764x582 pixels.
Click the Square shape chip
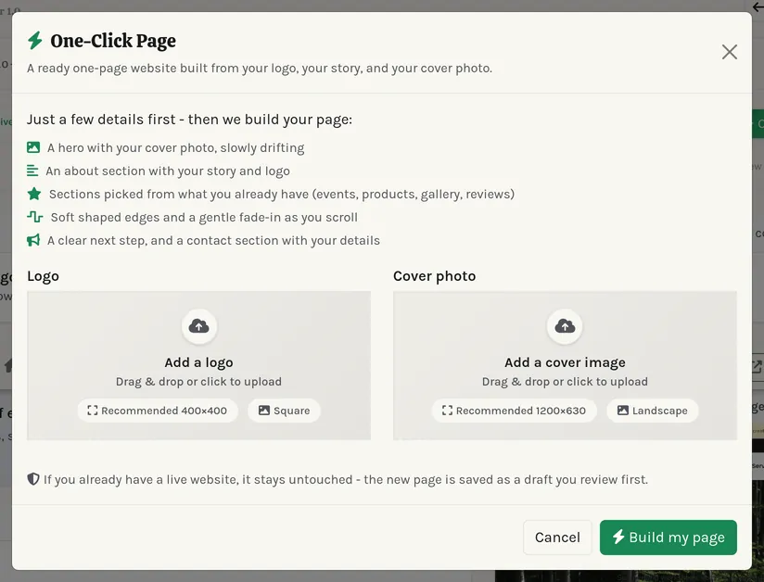click(284, 411)
